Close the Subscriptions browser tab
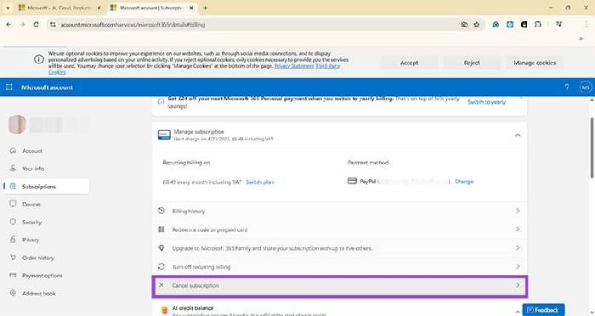The width and height of the screenshot is (595, 316). tap(191, 8)
